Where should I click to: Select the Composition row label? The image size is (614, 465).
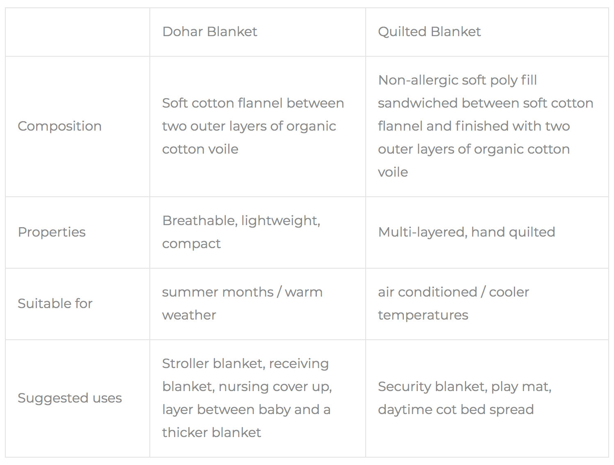pos(60,126)
